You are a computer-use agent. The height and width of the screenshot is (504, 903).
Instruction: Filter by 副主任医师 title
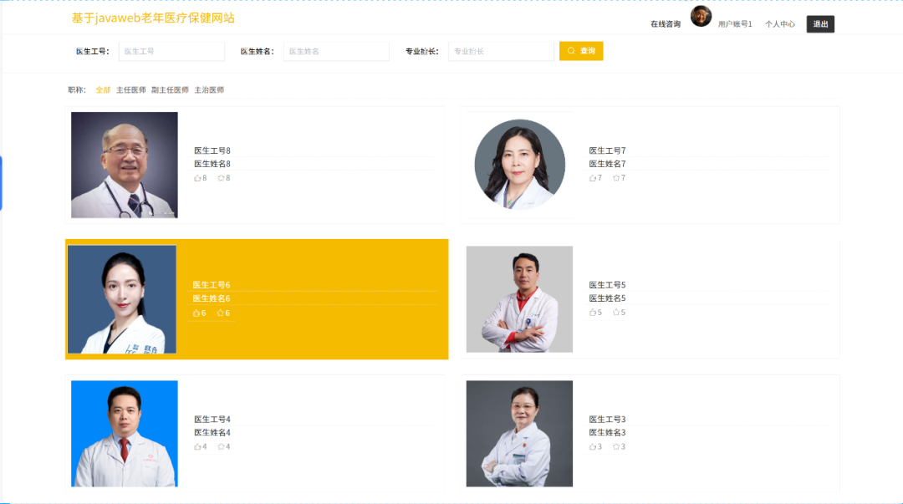pos(170,90)
